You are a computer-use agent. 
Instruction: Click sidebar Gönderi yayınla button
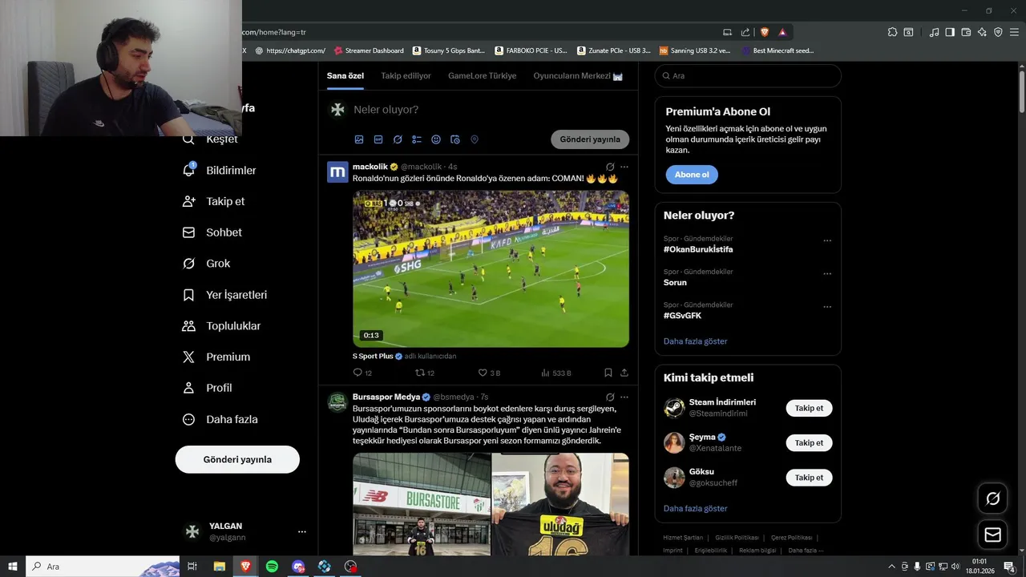click(x=237, y=459)
